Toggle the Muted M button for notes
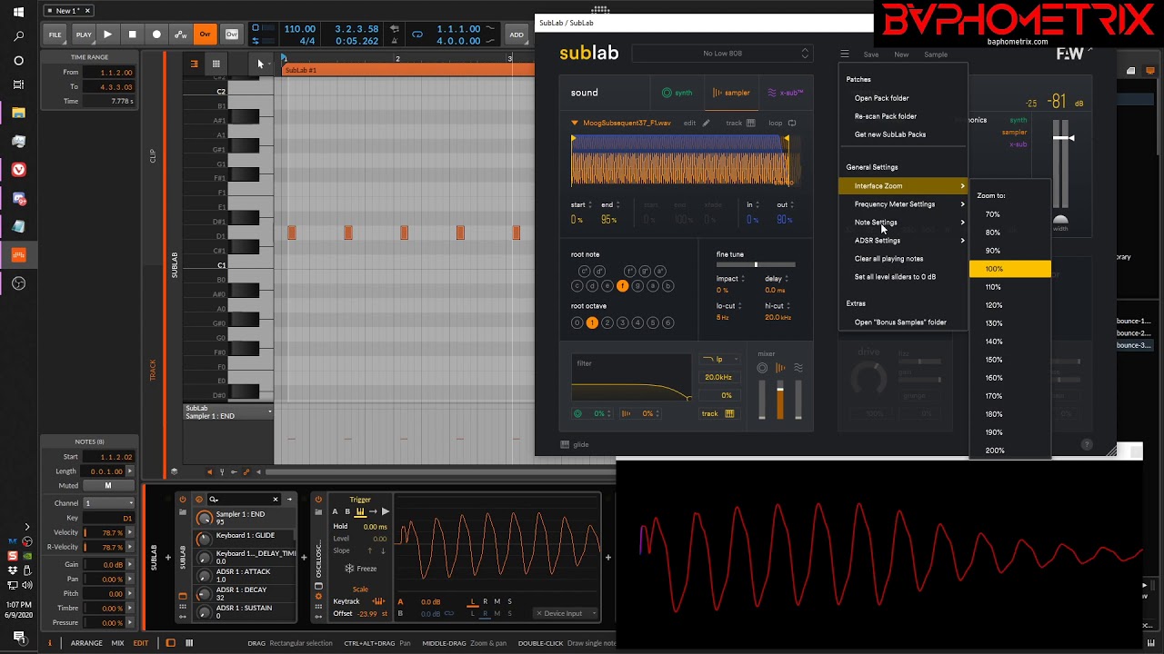Viewport: 1164px width, 654px height. point(107,486)
